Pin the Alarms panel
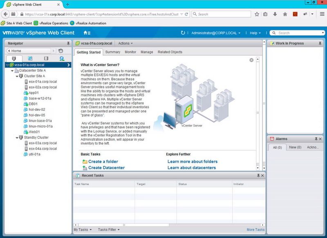 (x=316, y=139)
